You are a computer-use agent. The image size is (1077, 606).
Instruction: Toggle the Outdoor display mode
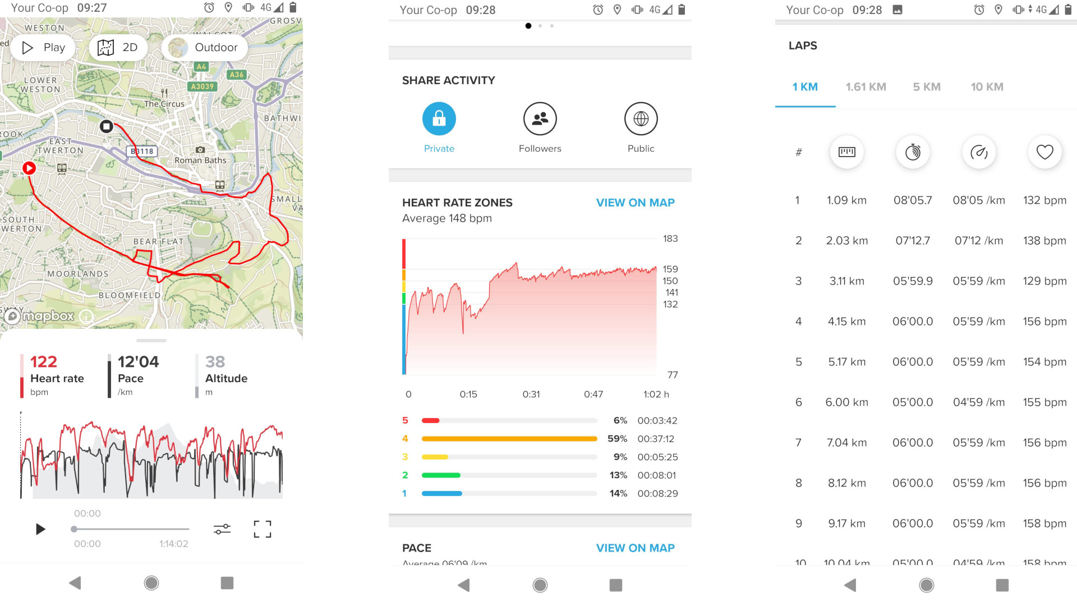pos(204,47)
